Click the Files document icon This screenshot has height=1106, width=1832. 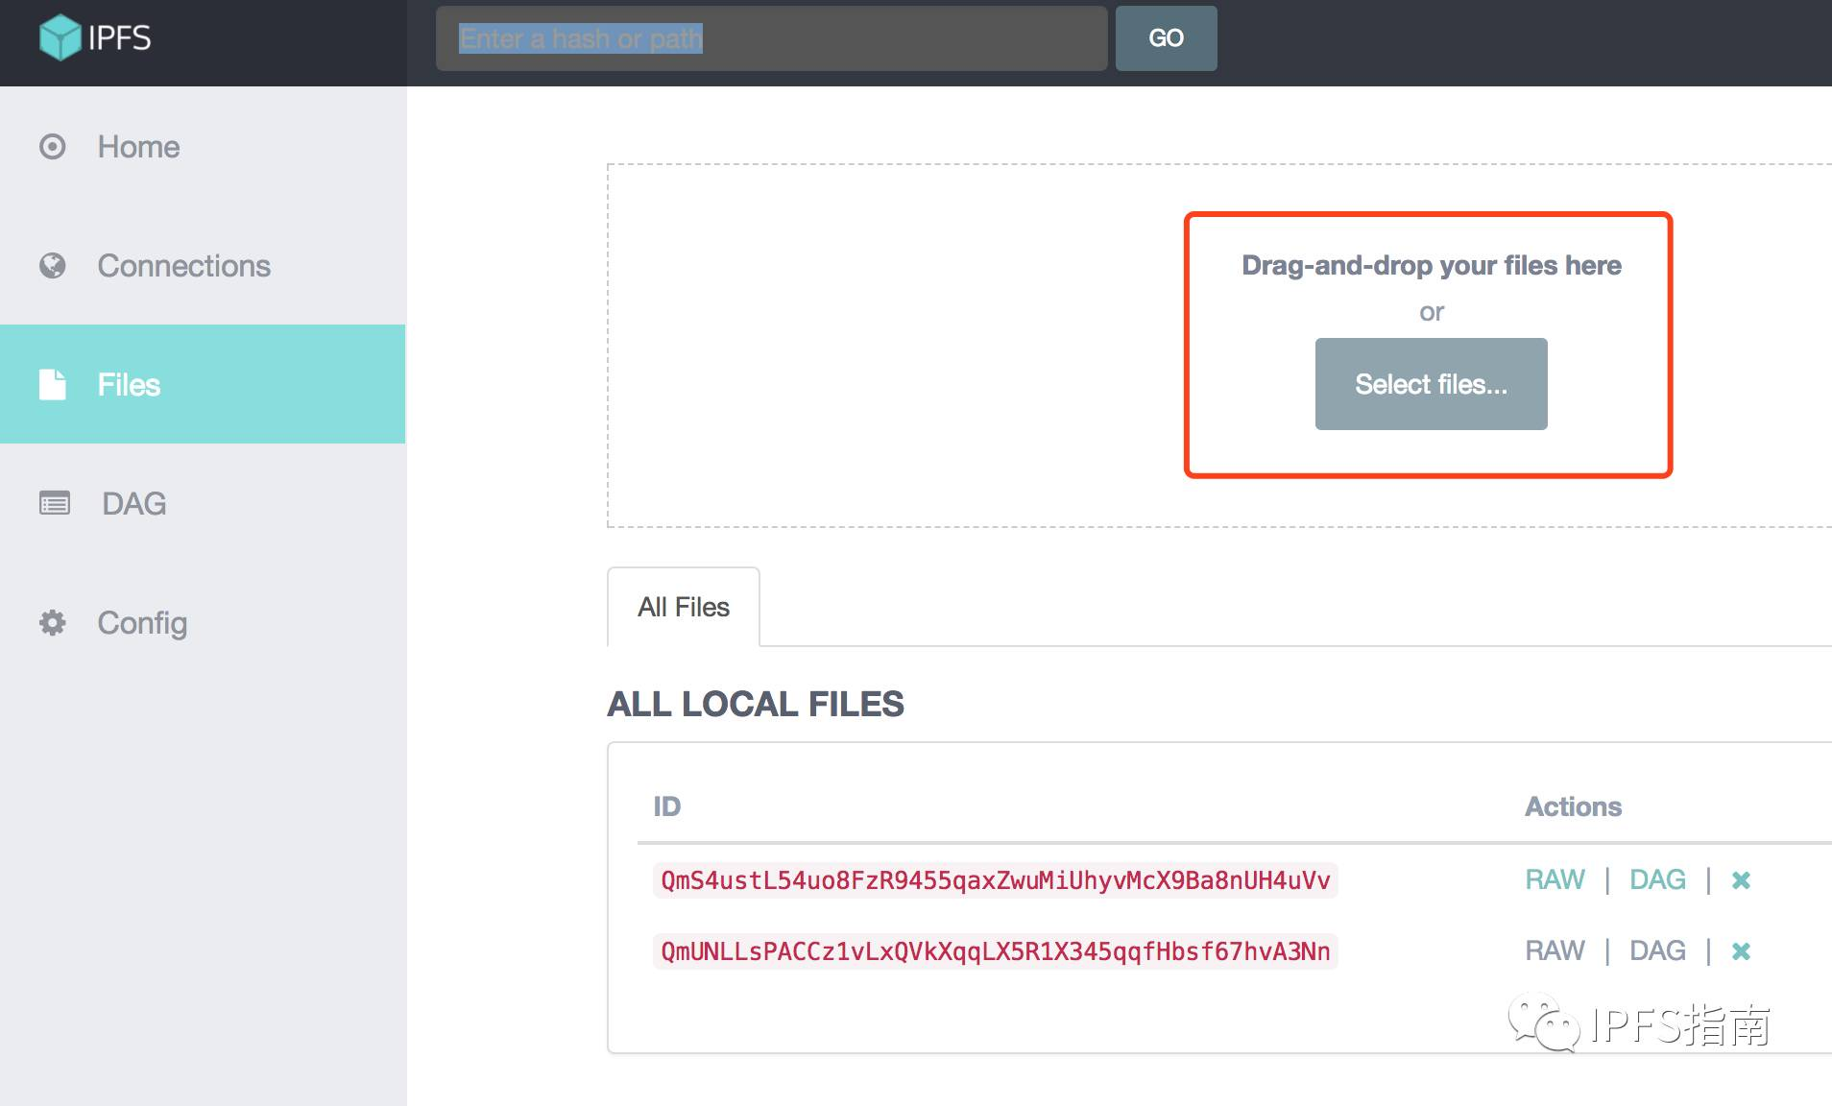(53, 384)
